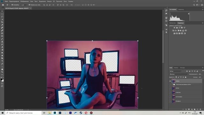The height and width of the screenshot is (115, 204).
Task: Toggle the filter for type layers
Action: pos(192,71)
